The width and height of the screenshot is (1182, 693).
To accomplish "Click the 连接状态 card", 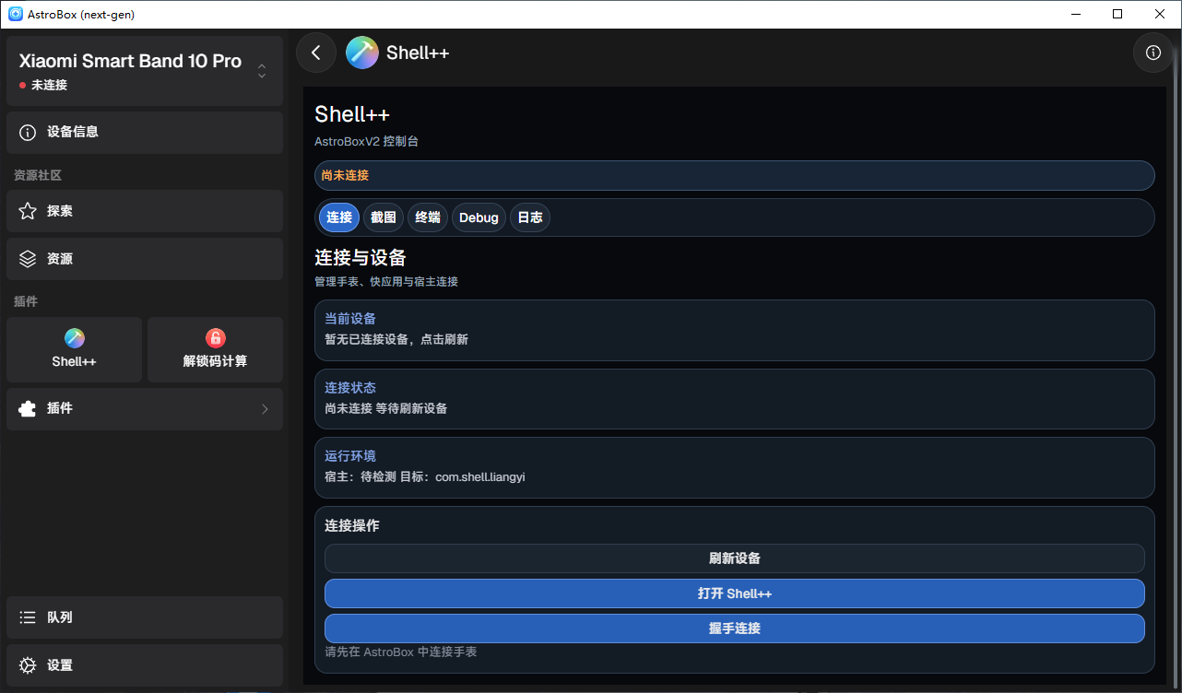I will click(735, 399).
